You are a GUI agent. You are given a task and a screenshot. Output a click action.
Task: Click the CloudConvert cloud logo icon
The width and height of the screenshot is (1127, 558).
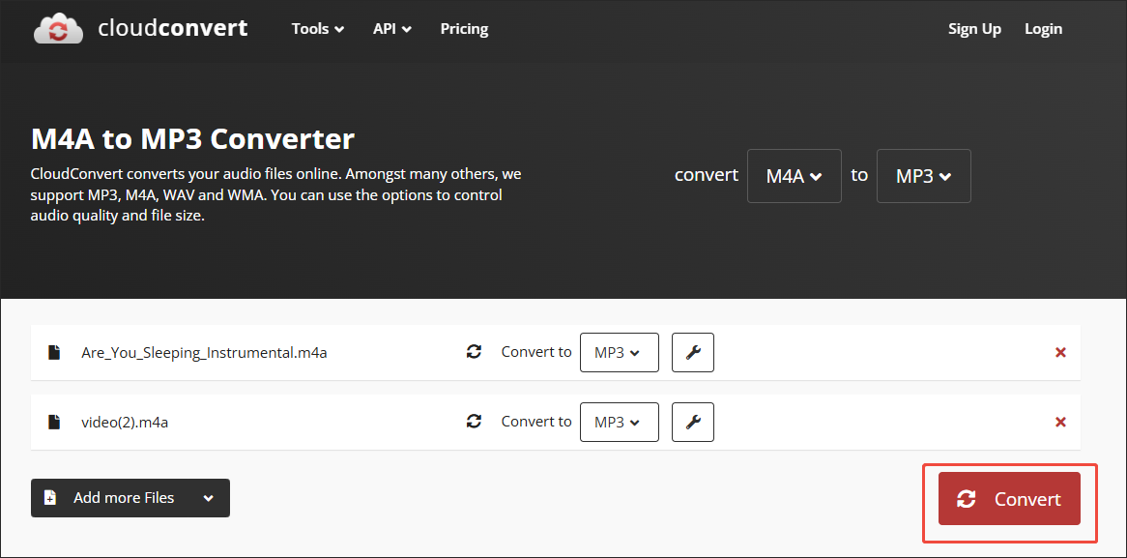pyautogui.click(x=58, y=29)
